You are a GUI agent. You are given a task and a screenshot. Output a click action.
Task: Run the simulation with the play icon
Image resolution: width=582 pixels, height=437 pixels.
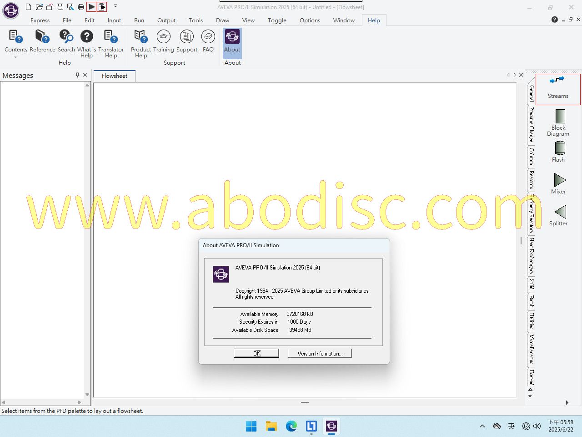(x=91, y=7)
